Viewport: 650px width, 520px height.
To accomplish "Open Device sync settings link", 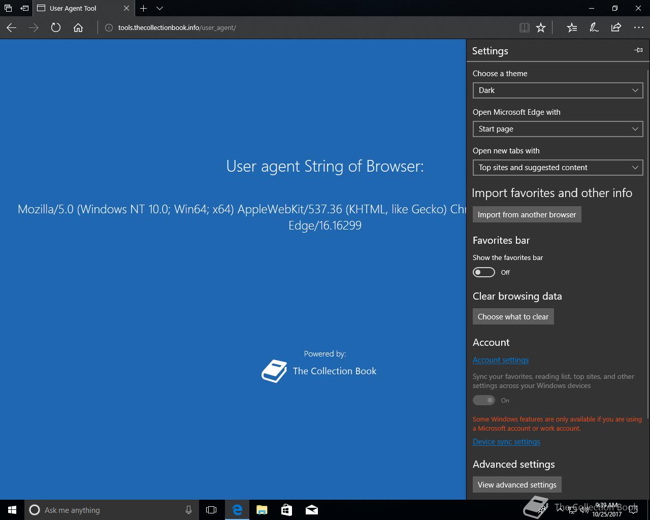I will point(506,442).
